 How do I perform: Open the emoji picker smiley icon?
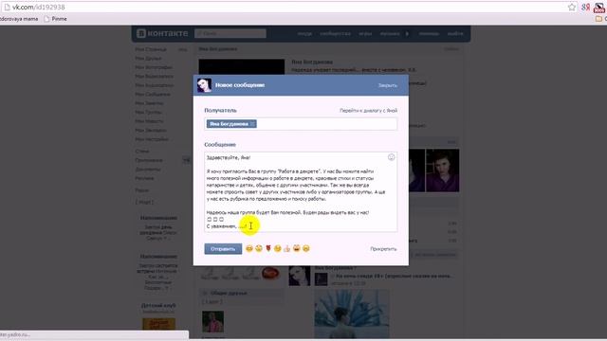pyautogui.click(x=391, y=157)
